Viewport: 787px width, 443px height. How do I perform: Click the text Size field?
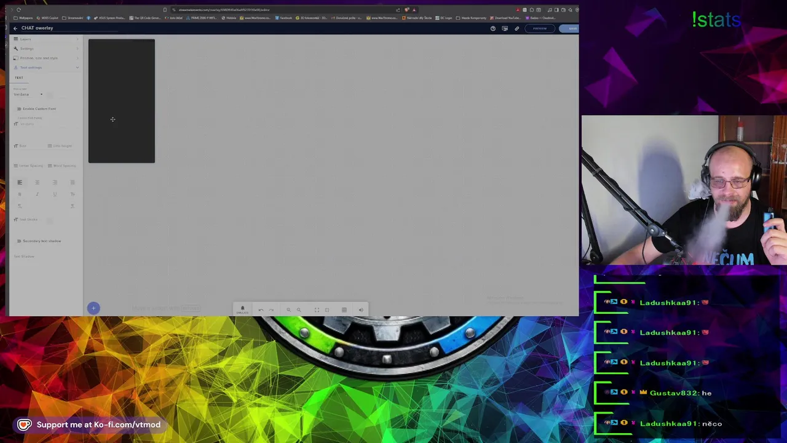(29, 146)
